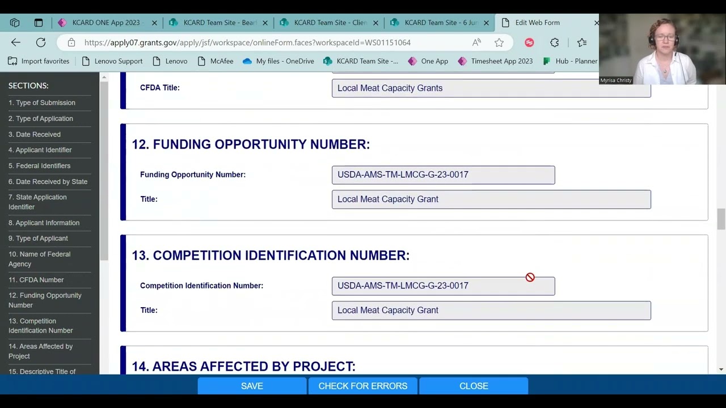Image resolution: width=726 pixels, height=408 pixels.
Task: Go to 6. Date Received by State
Action: pos(48,181)
